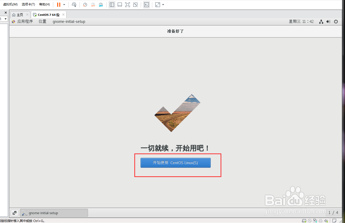The width and height of the screenshot is (345, 223).
Task: Click the guest power button
Action: tap(336, 22)
